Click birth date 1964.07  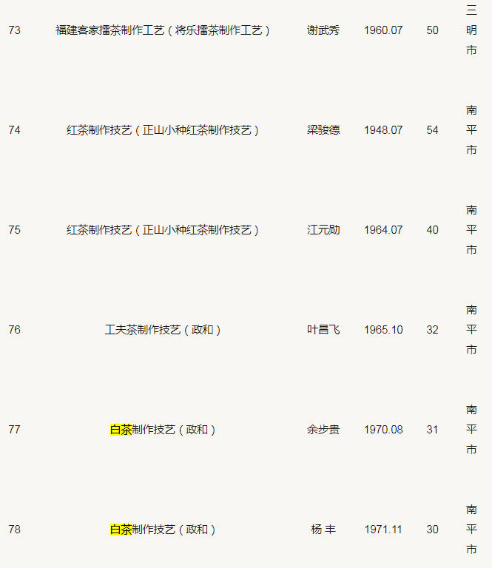click(383, 230)
